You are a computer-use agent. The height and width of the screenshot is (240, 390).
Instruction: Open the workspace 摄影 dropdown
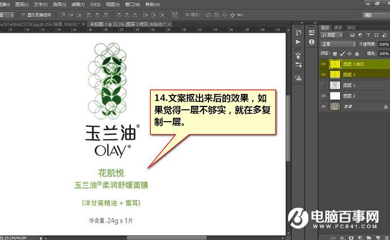tap(376, 15)
